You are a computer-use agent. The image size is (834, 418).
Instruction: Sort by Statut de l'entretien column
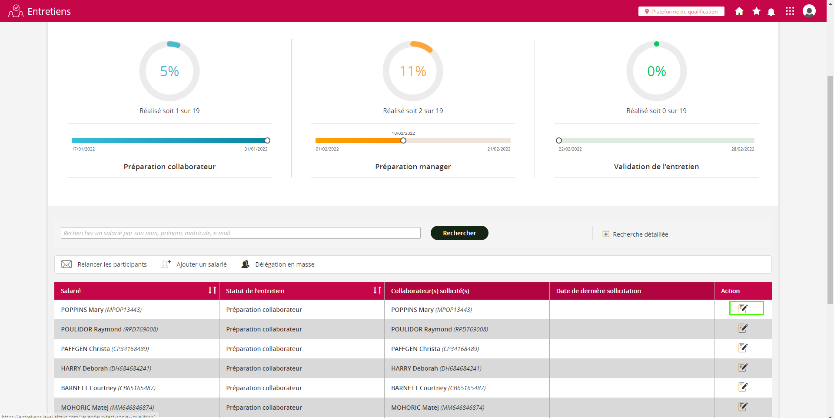377,291
